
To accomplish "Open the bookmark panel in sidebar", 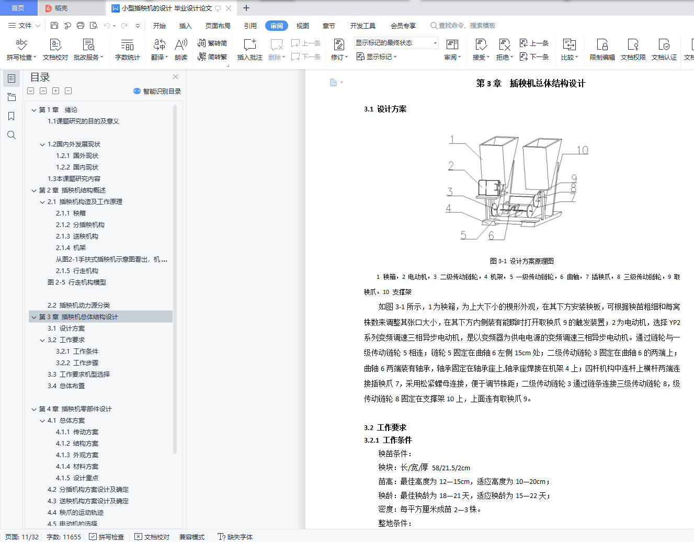I will (x=12, y=116).
